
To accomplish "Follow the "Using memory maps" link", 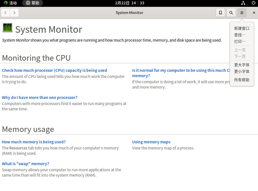I will pos(151,142).
